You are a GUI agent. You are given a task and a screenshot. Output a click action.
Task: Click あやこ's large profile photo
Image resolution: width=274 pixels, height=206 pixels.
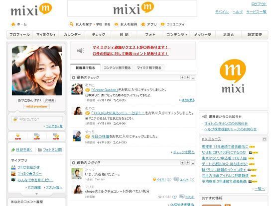(37, 70)
